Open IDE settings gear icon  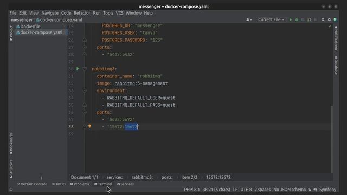[329, 19]
